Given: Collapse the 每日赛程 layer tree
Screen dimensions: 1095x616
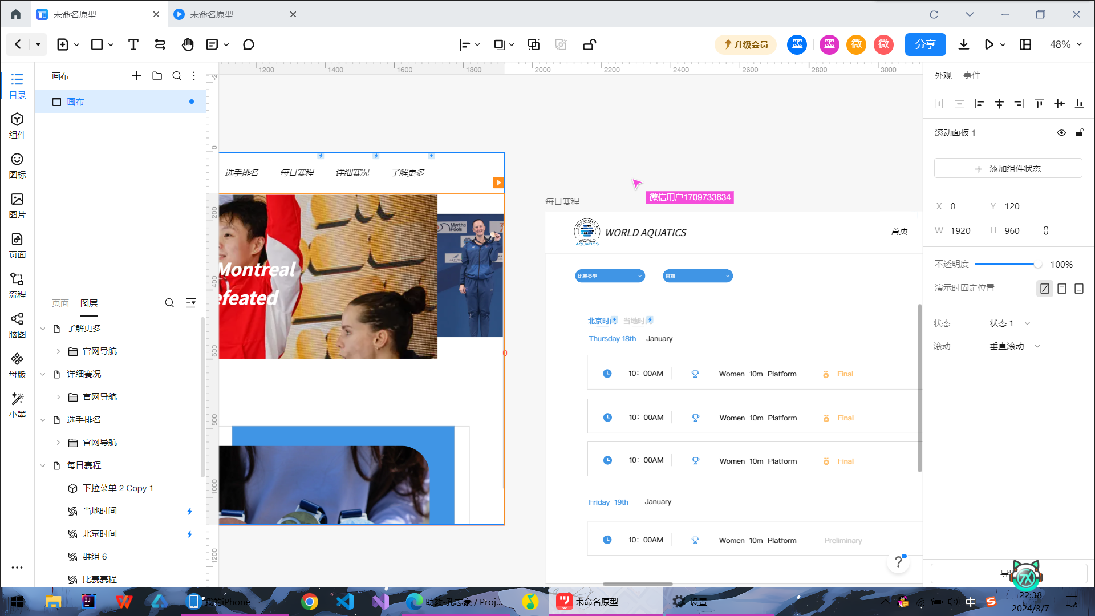Looking at the screenshot, I should (43, 465).
